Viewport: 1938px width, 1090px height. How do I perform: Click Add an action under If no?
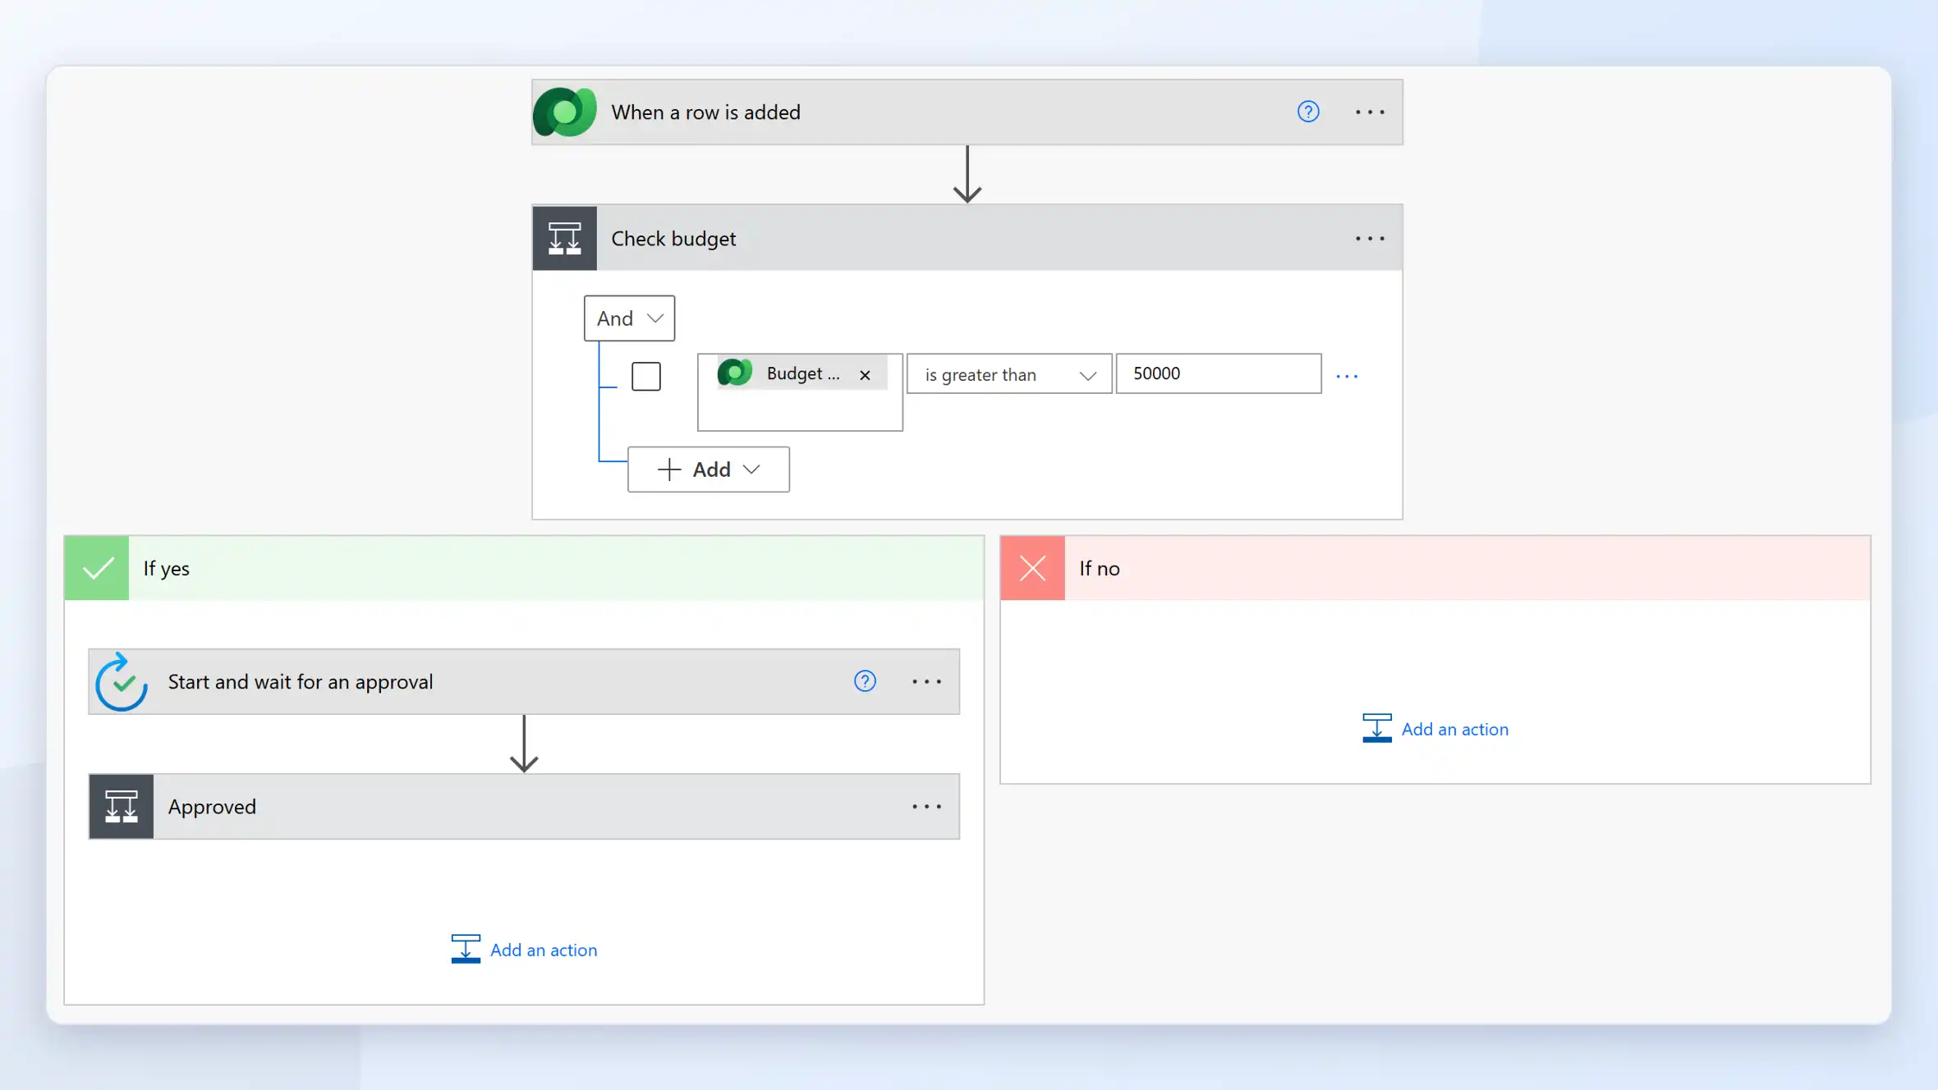(x=1435, y=729)
